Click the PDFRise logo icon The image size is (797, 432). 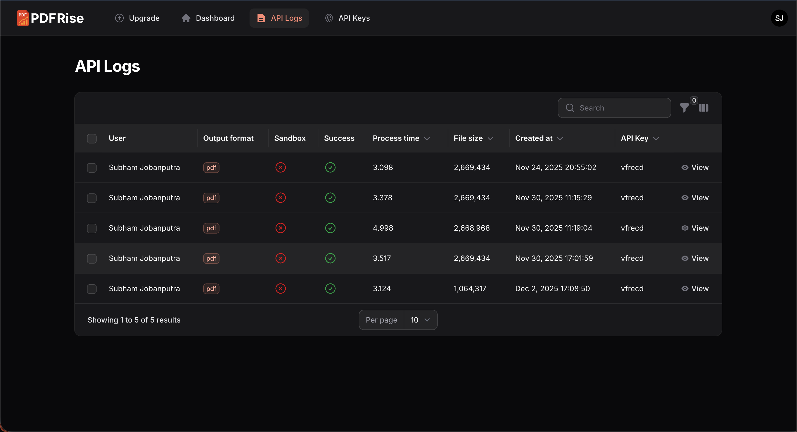[23, 18]
